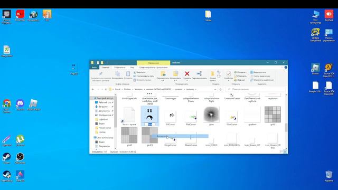The height and width of the screenshot is (190, 338).
Task: Click the Copy (Копировать) ribbon icon
Action: coord(117,75)
